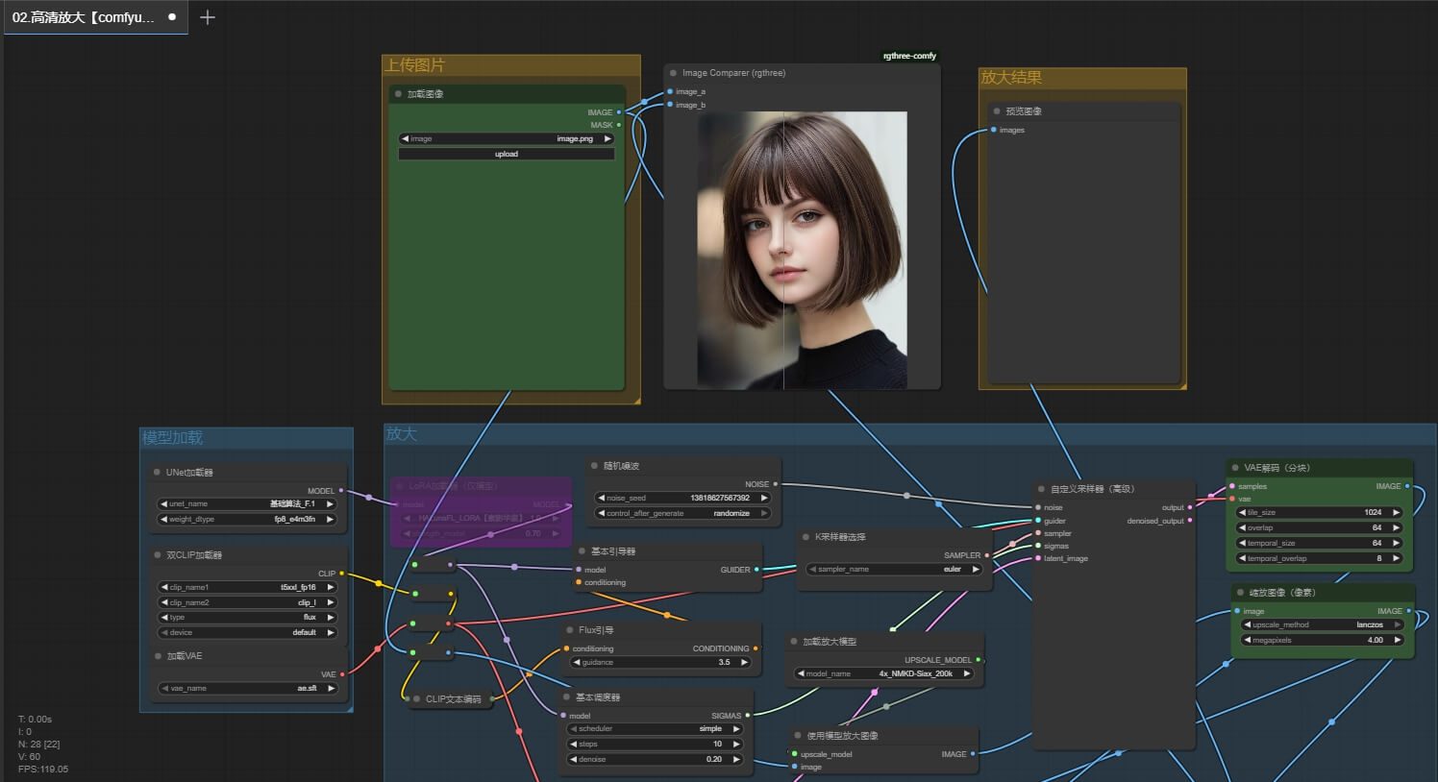The image size is (1438, 782).
Task: Open a new workflow tab with plus icon
Action: pos(207,17)
